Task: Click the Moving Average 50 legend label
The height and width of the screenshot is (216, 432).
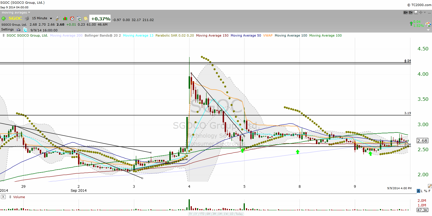Action: 246,35
